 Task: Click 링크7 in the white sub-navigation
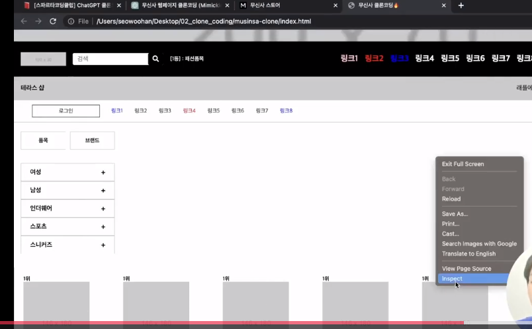pos(262,111)
